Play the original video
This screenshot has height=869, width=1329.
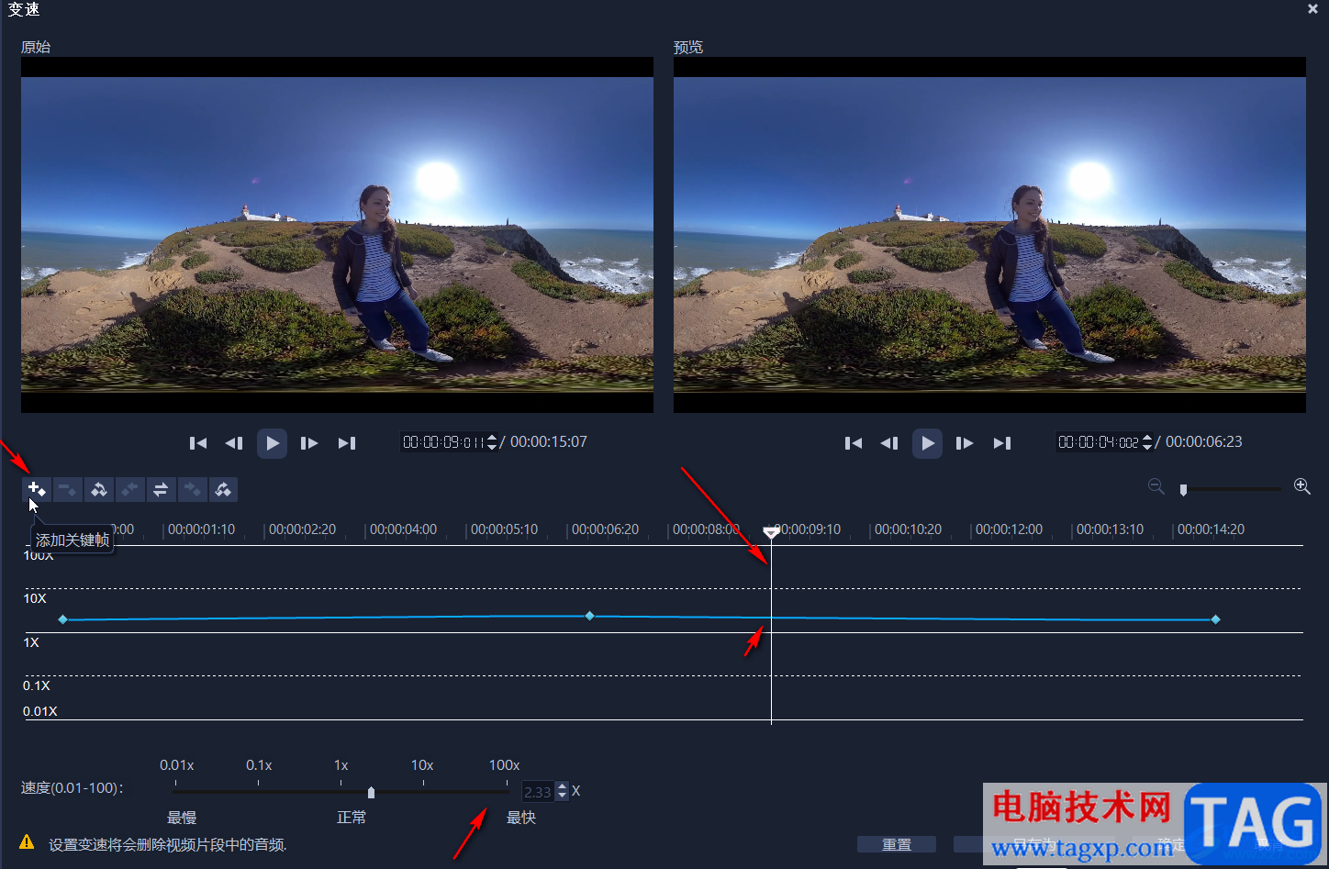tap(272, 443)
